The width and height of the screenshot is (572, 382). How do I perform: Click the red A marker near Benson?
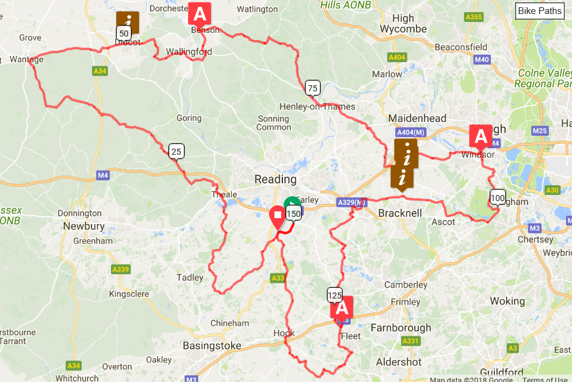click(x=199, y=15)
